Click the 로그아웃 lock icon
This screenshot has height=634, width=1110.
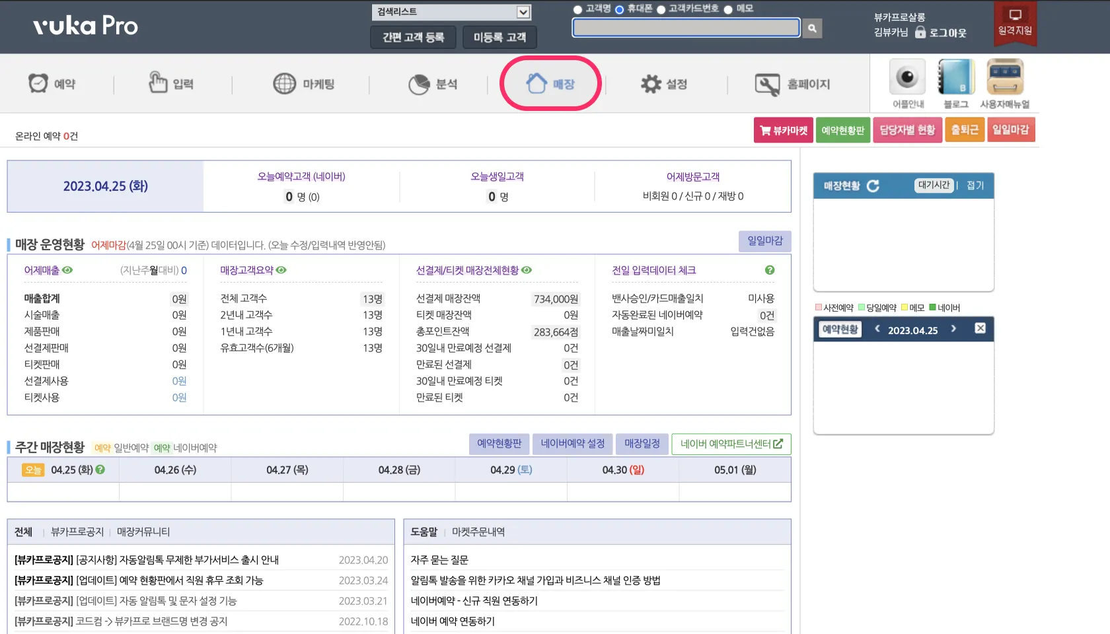[920, 32]
